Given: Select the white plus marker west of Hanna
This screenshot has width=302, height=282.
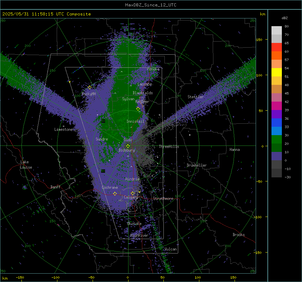Looking at the screenshot, I should coord(190,135).
